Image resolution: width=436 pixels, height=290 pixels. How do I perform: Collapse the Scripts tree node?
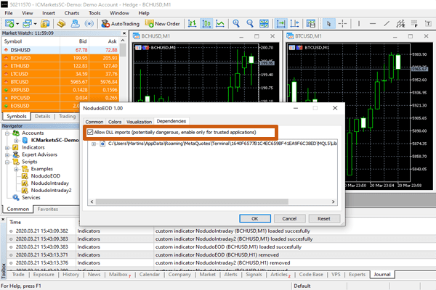coord(7,162)
